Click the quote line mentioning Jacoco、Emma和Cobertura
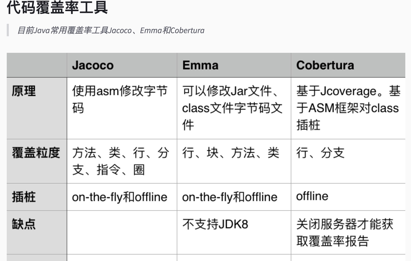Screen dimensions: 411x261 click(111, 31)
